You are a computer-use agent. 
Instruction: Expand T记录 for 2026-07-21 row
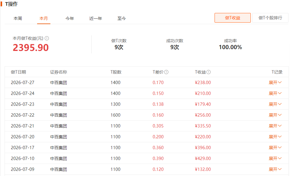tap(275, 126)
